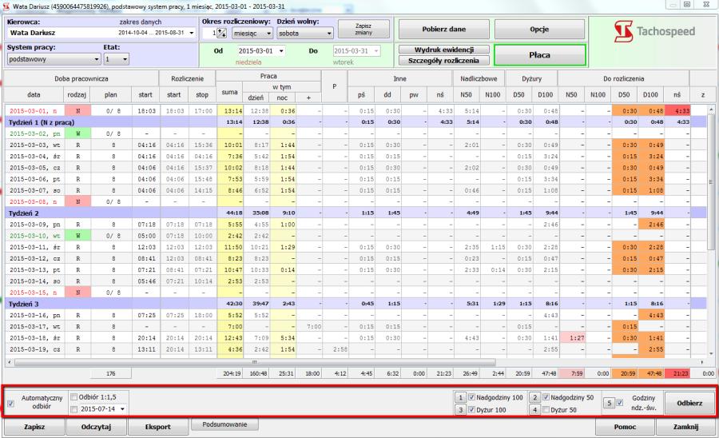Click the Tachospeed logo

point(655,32)
